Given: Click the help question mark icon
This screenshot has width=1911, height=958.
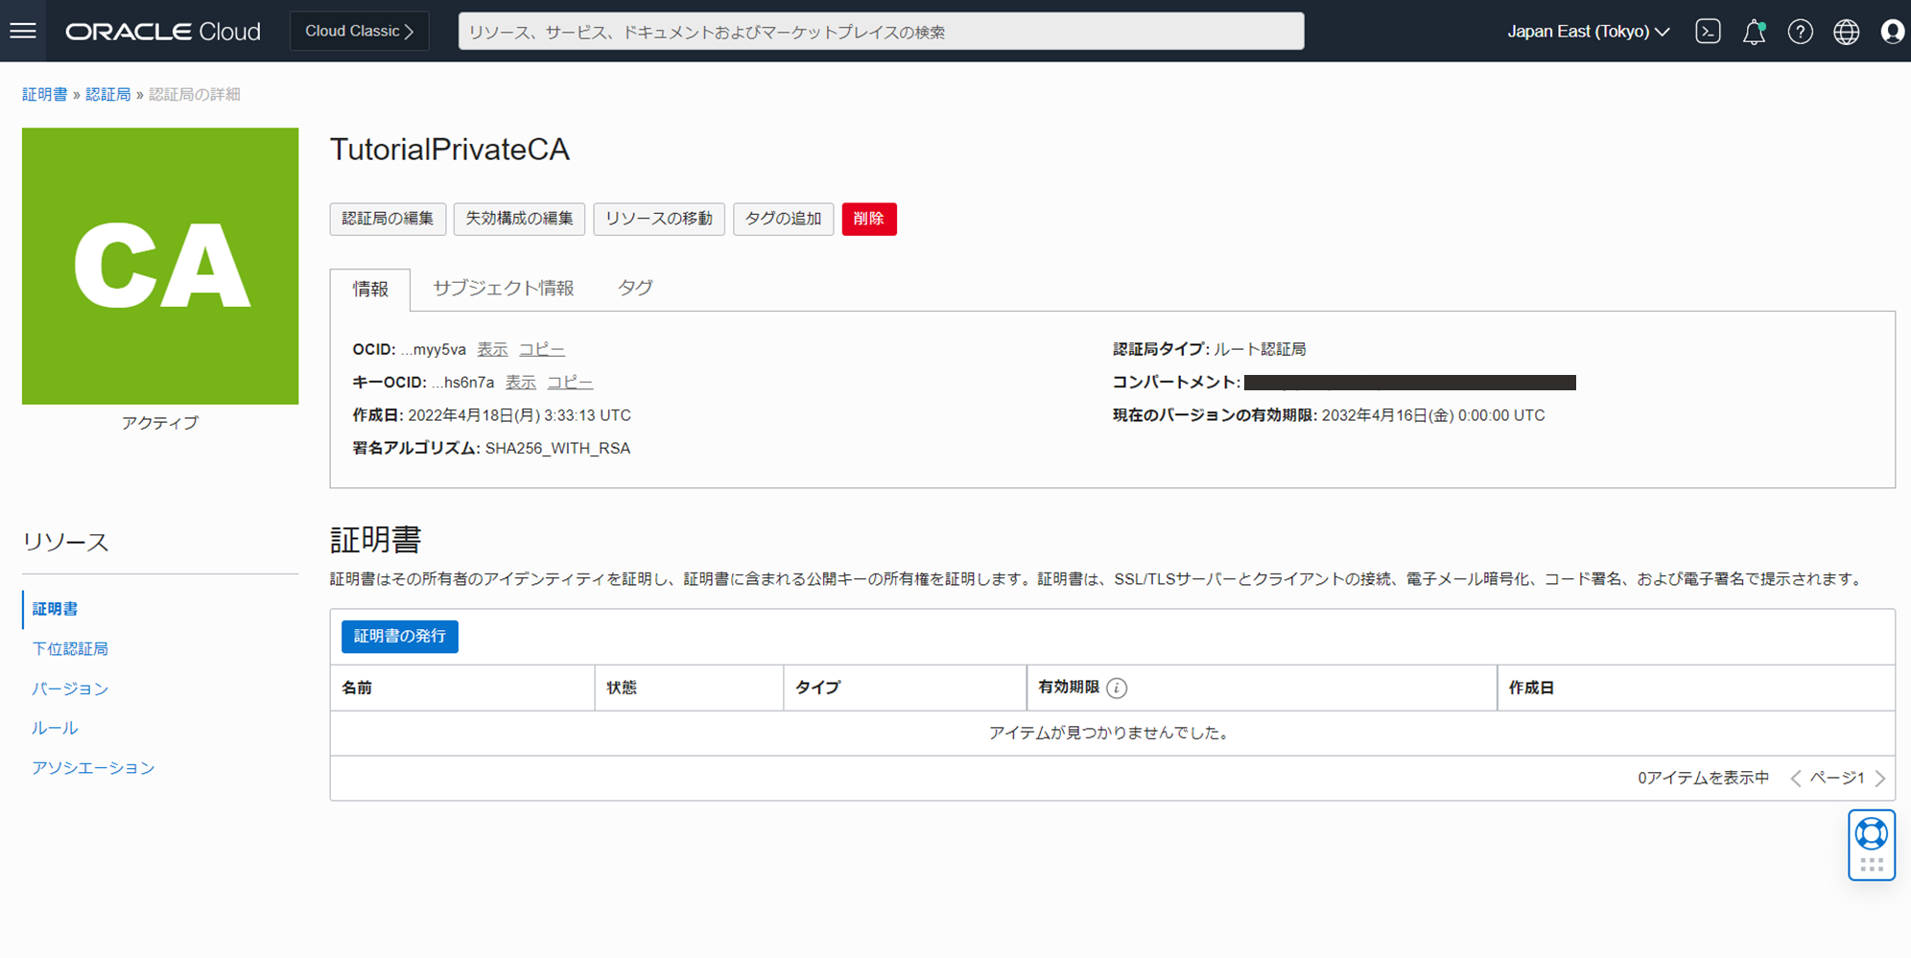Looking at the screenshot, I should [1801, 32].
